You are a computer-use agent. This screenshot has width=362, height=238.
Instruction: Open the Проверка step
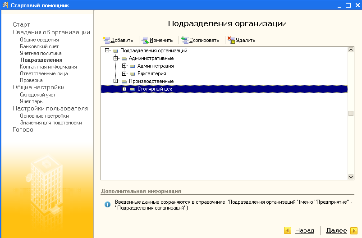click(x=31, y=80)
